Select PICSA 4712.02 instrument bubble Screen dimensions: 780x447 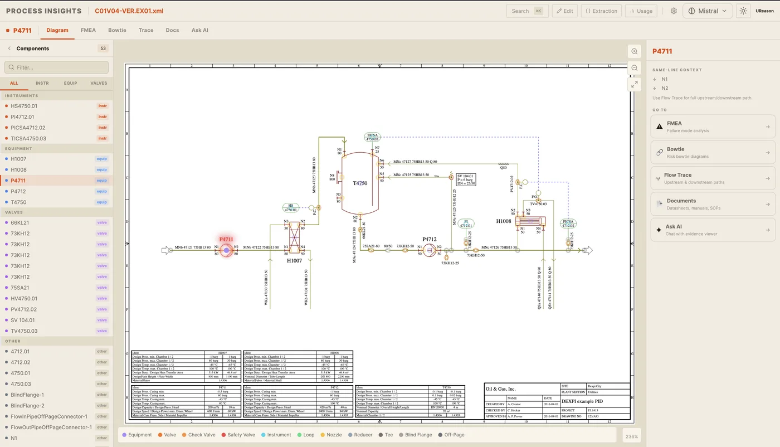pyautogui.click(x=568, y=223)
